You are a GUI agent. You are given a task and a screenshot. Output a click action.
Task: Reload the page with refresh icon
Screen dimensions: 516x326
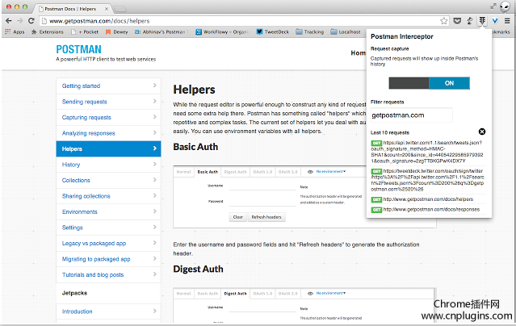31,21
